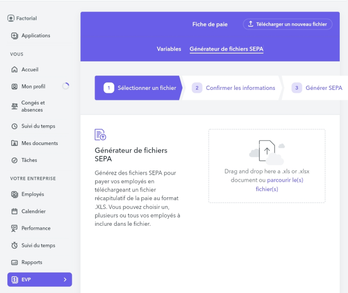The image size is (348, 293).
Task: Click the parcourir le(s) fichier(s) link
Action: [x=285, y=180]
